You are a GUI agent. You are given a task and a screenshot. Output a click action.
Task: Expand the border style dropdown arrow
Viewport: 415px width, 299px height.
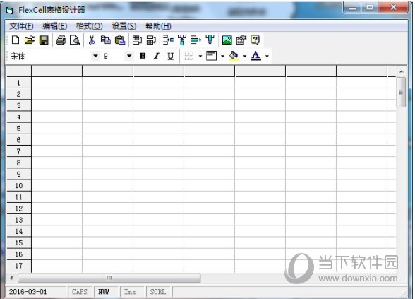200,57
